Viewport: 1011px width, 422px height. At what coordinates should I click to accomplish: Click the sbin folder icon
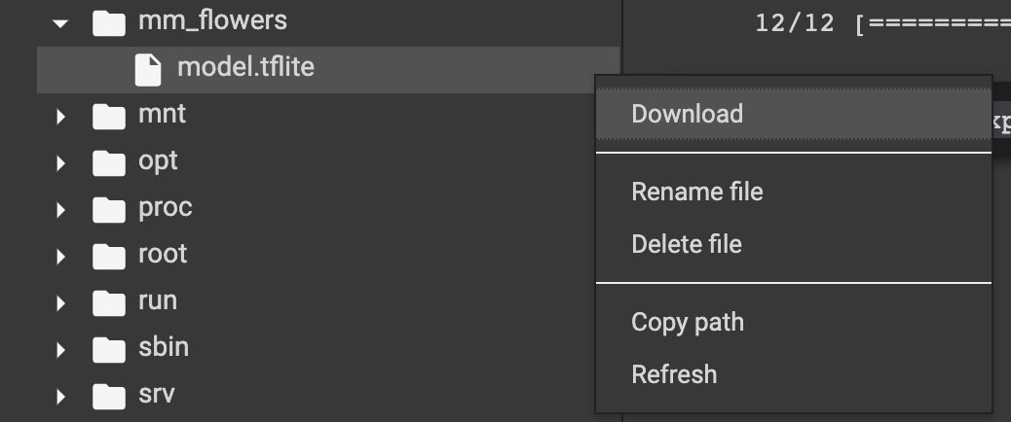click(x=109, y=349)
